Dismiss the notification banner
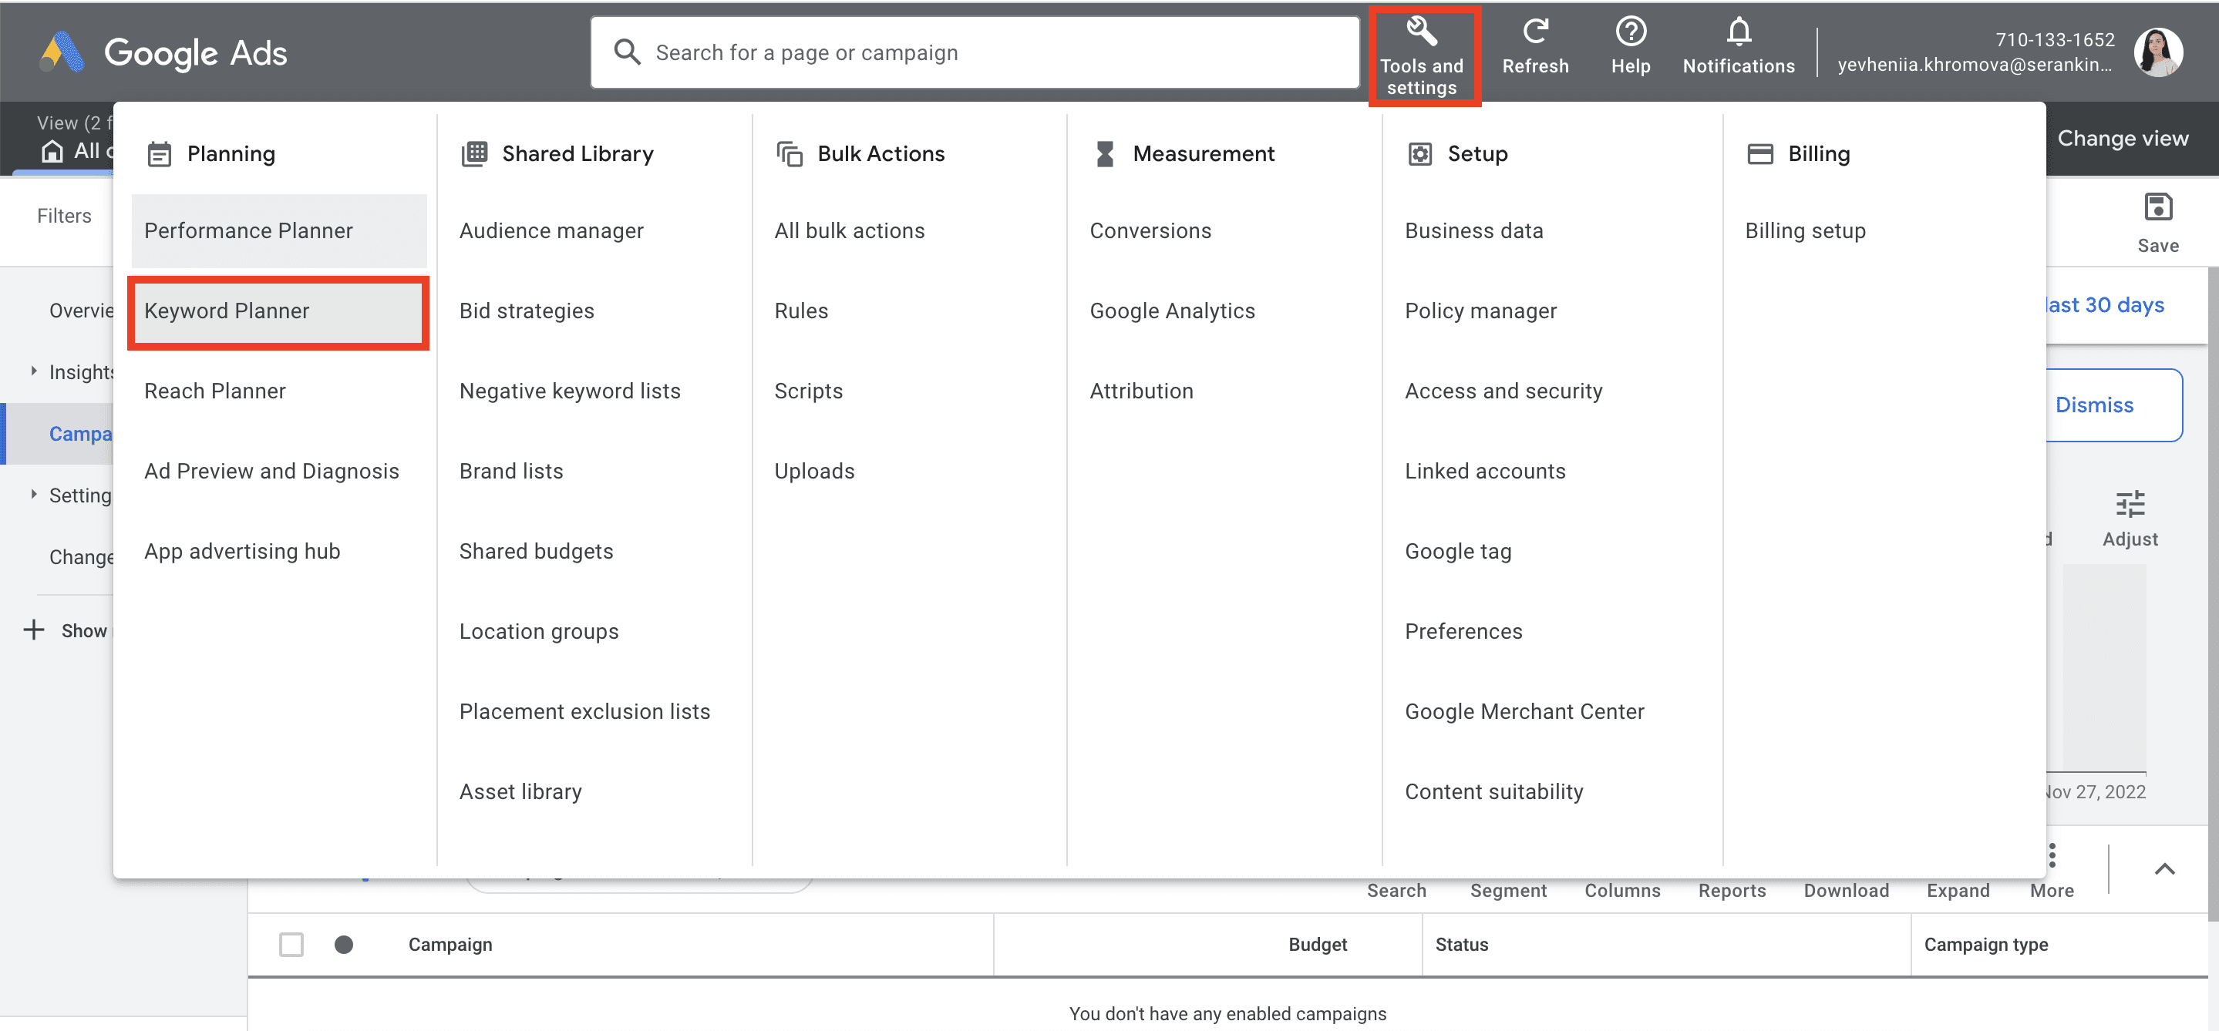The image size is (2219, 1031). coord(2094,405)
